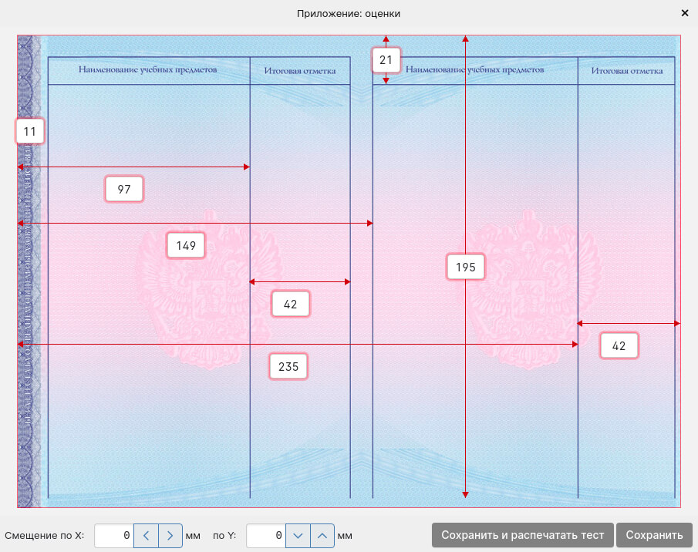The height and width of the screenshot is (552, 698).
Task: Click 'Сохранить и распечатать тест' button
Action: pos(523,535)
